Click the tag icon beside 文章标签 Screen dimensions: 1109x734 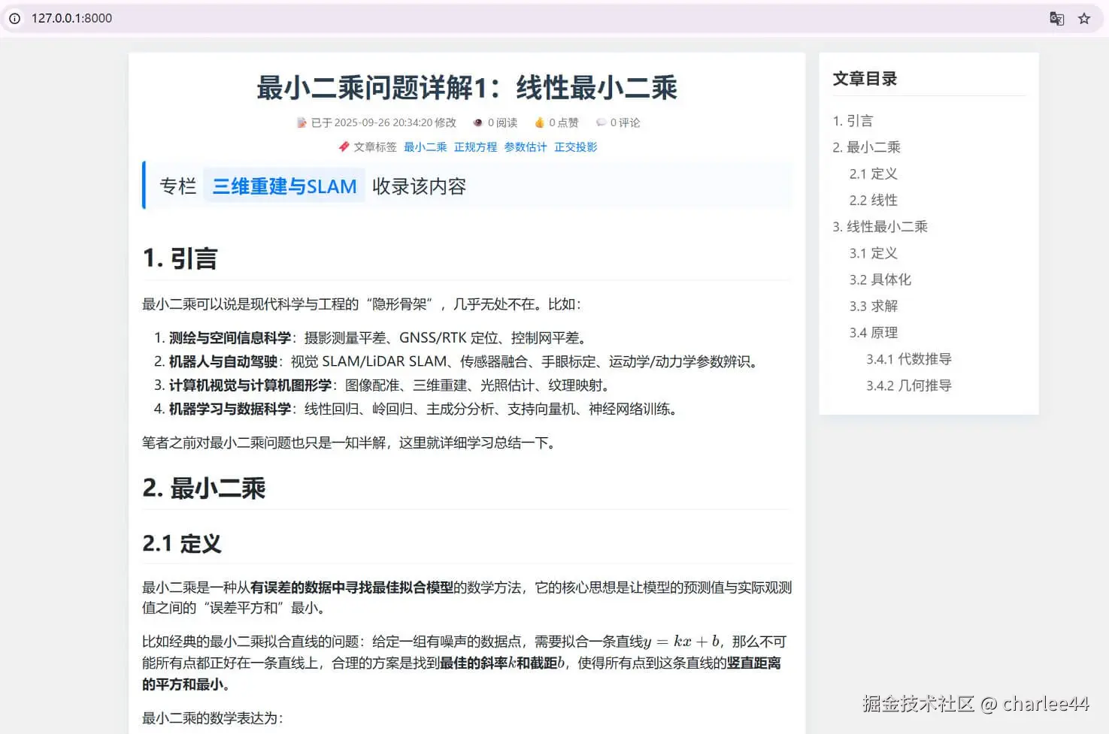point(344,146)
